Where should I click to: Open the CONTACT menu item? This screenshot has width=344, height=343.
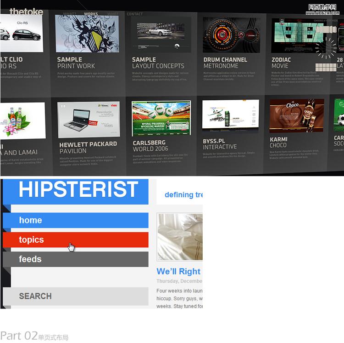[x=135, y=14]
